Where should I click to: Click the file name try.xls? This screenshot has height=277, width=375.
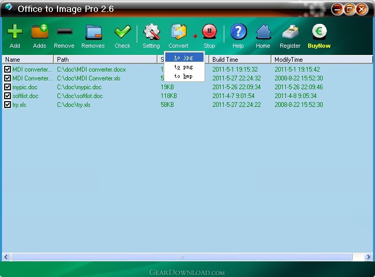point(19,105)
